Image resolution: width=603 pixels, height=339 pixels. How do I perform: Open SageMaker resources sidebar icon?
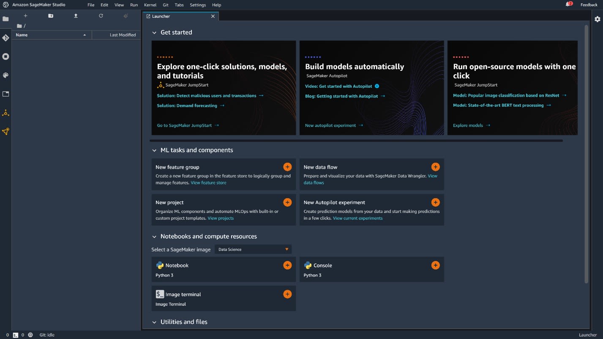pyautogui.click(x=5, y=132)
